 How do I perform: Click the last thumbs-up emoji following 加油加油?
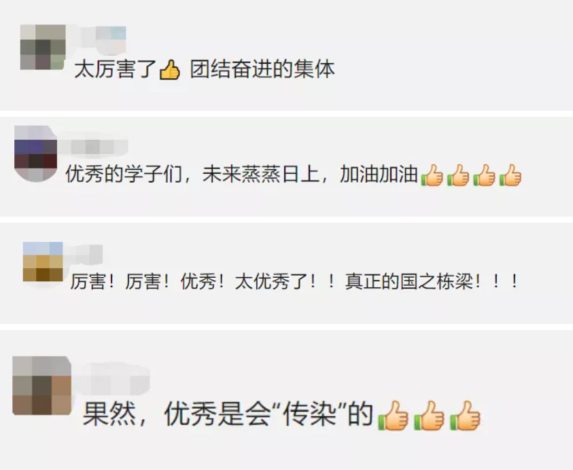pos(510,175)
